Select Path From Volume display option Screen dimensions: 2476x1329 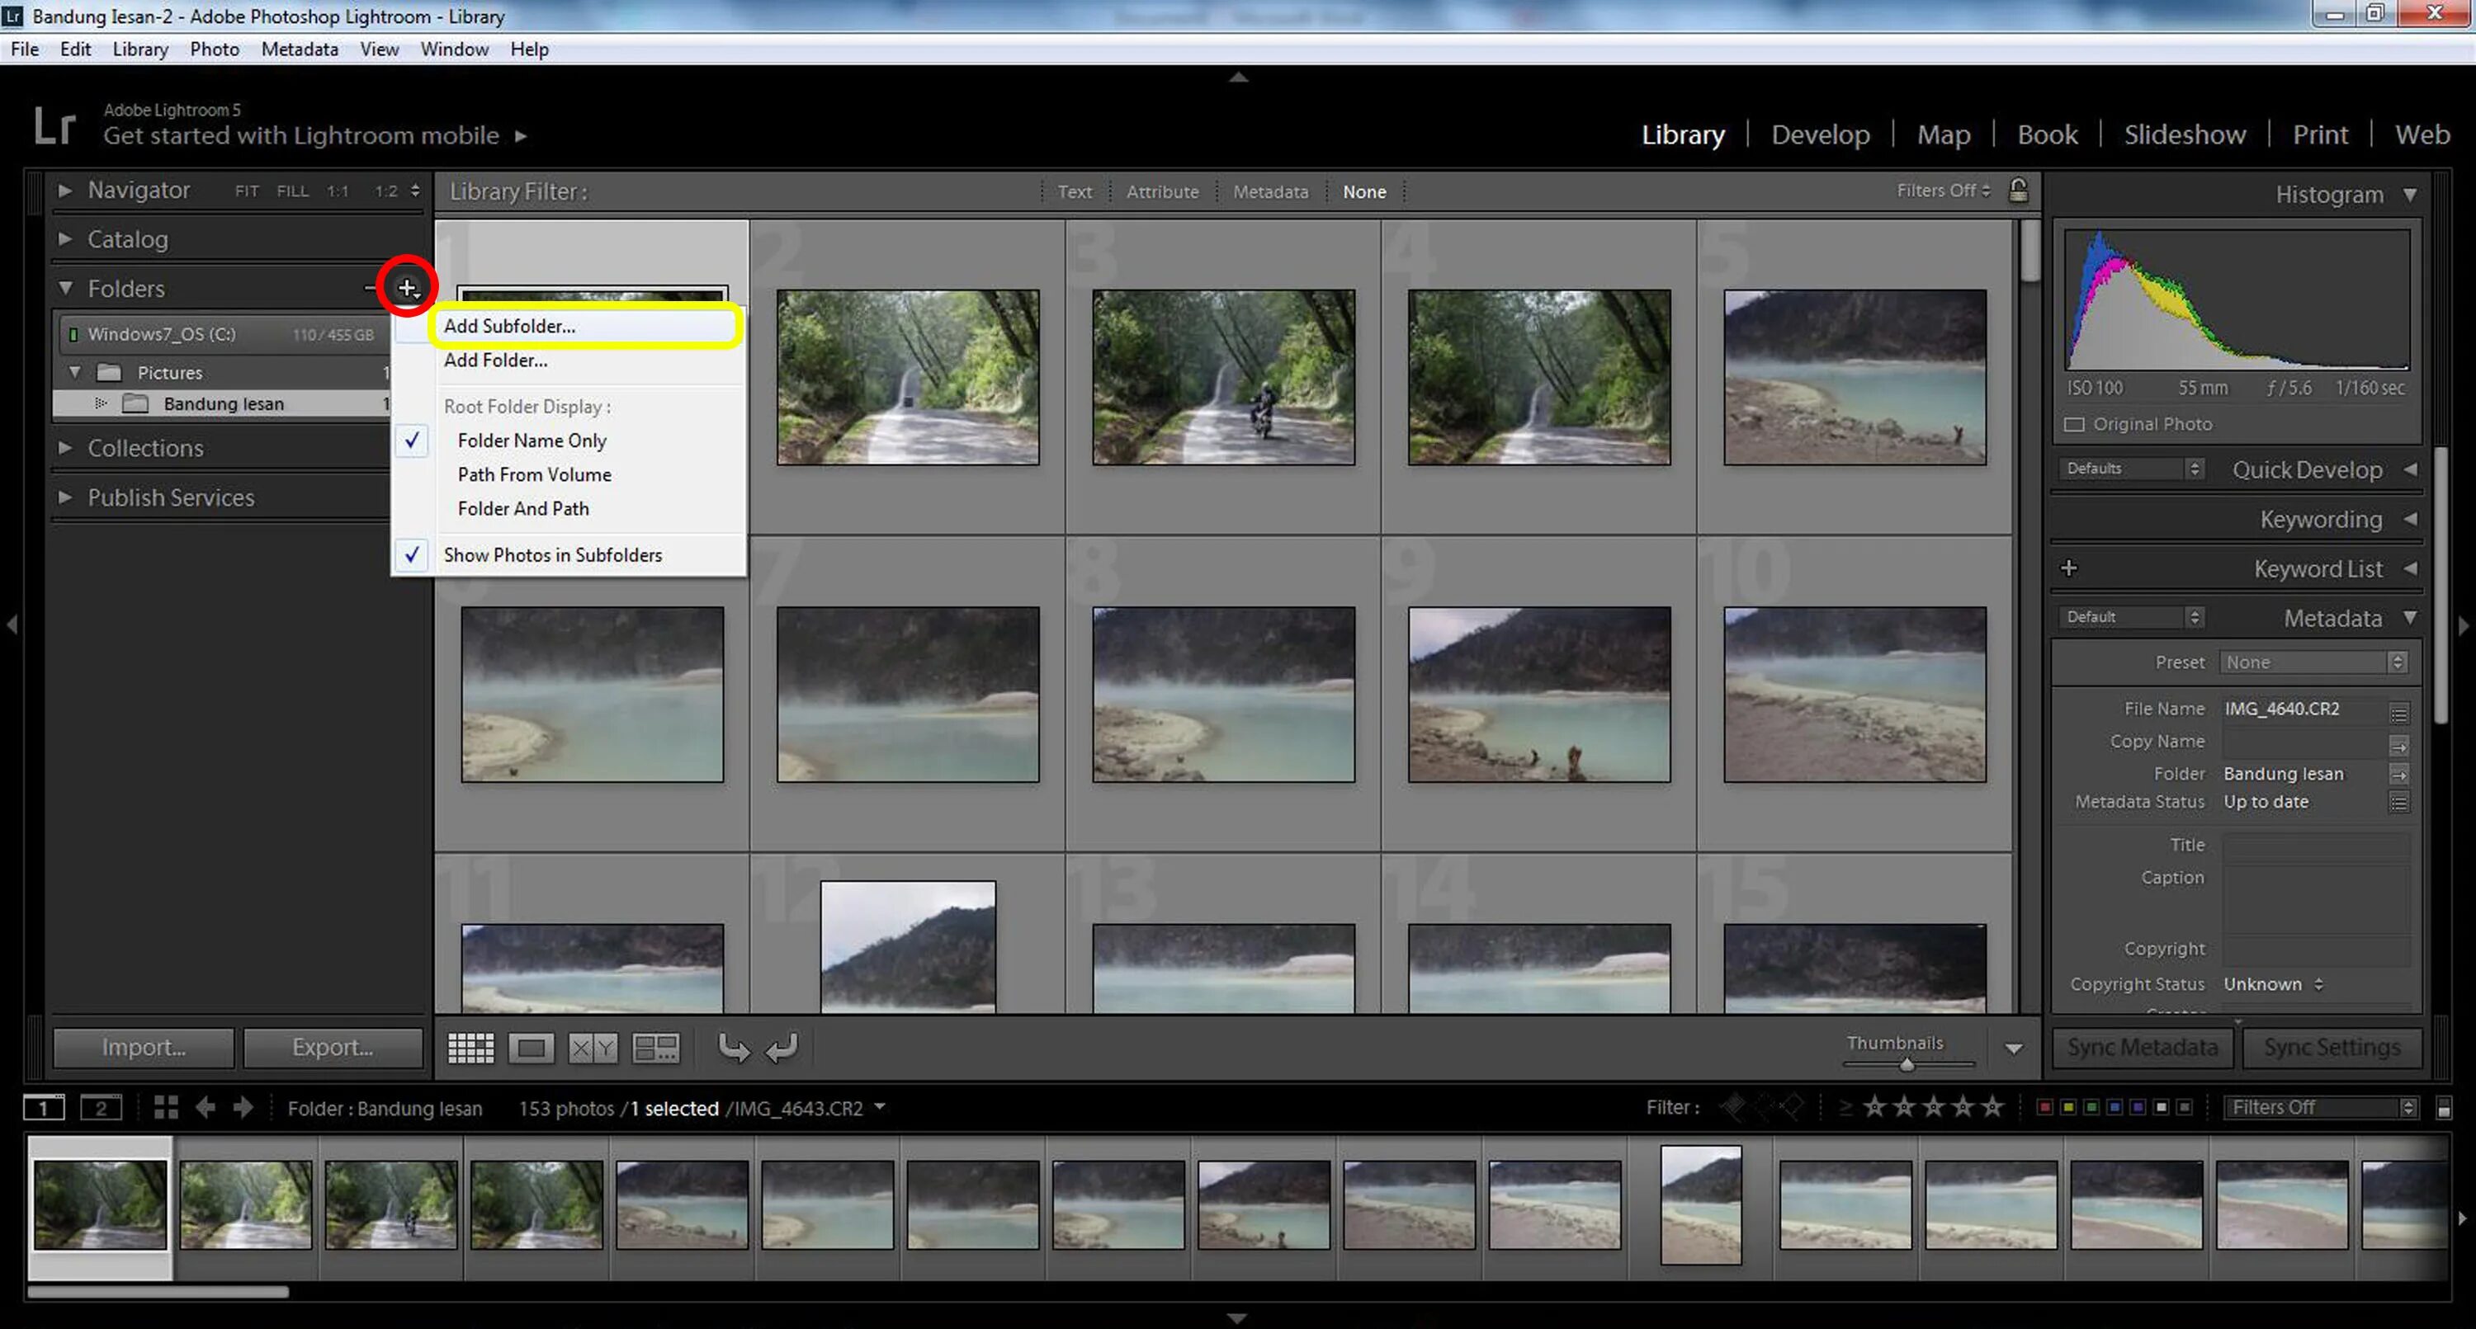pos(533,474)
